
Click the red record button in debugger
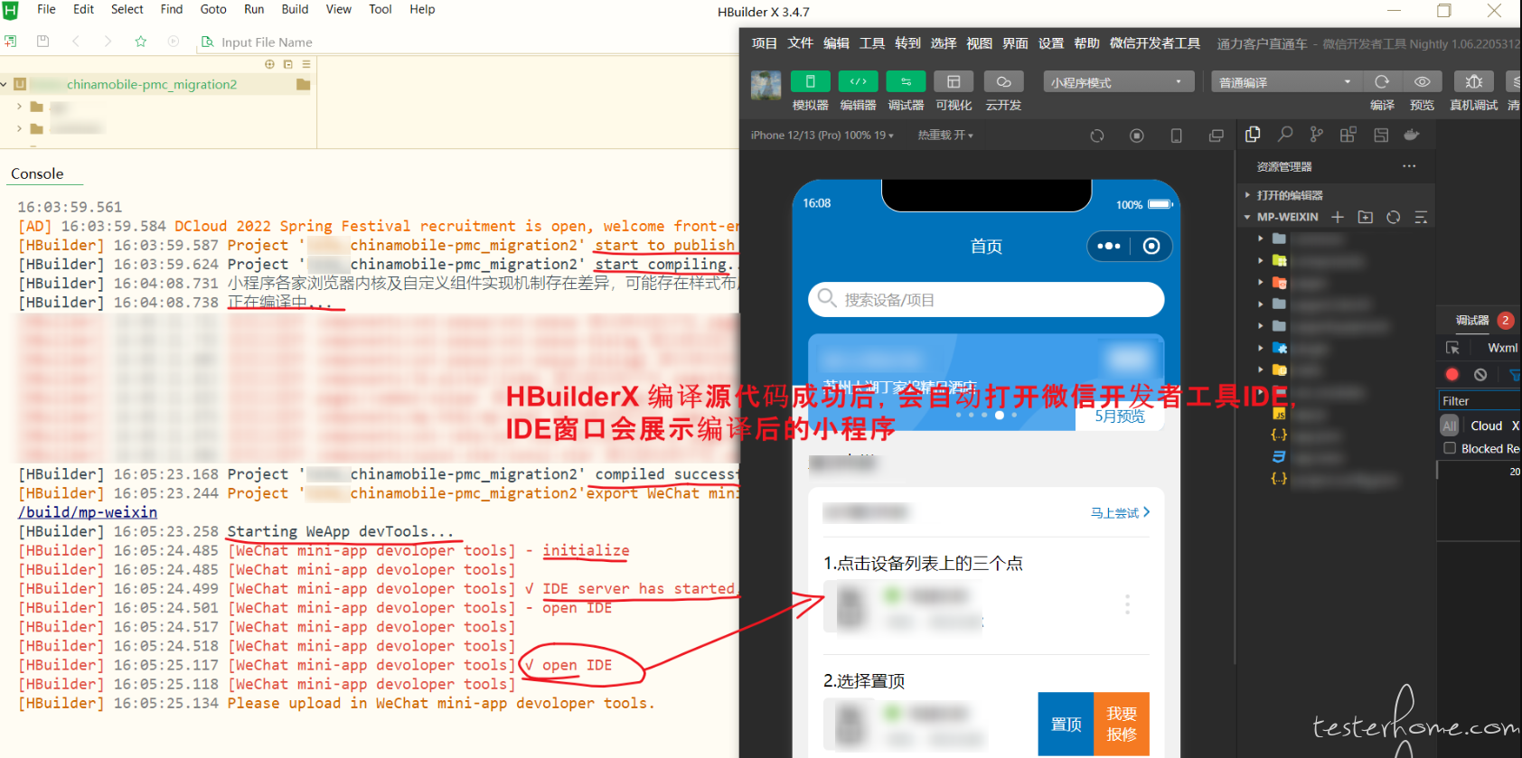tap(1452, 374)
